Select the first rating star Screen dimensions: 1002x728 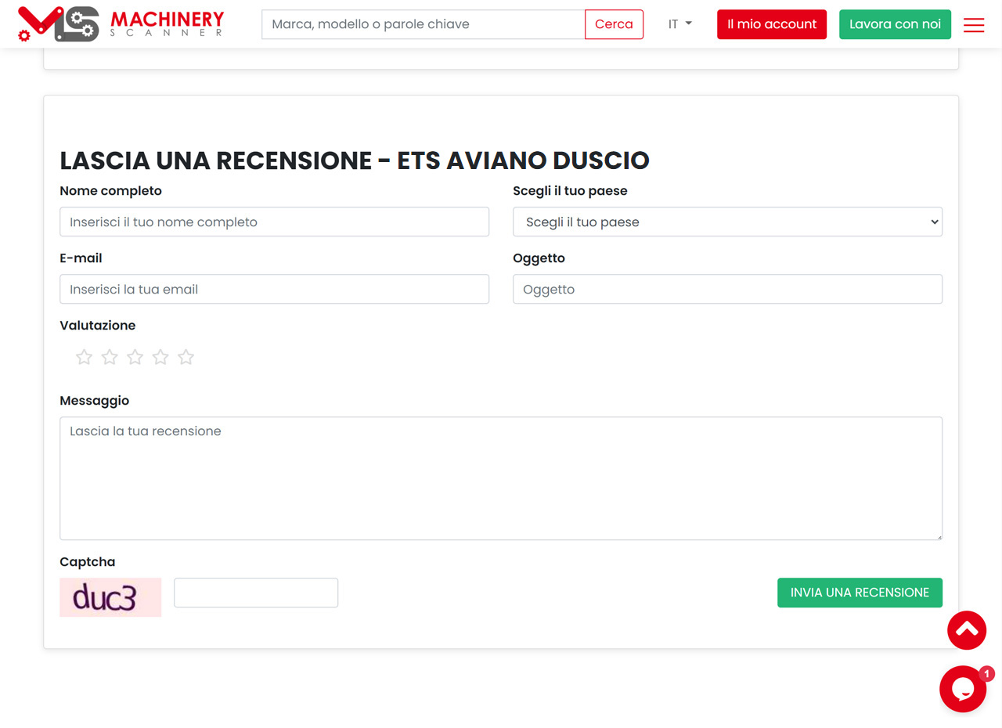click(x=85, y=357)
